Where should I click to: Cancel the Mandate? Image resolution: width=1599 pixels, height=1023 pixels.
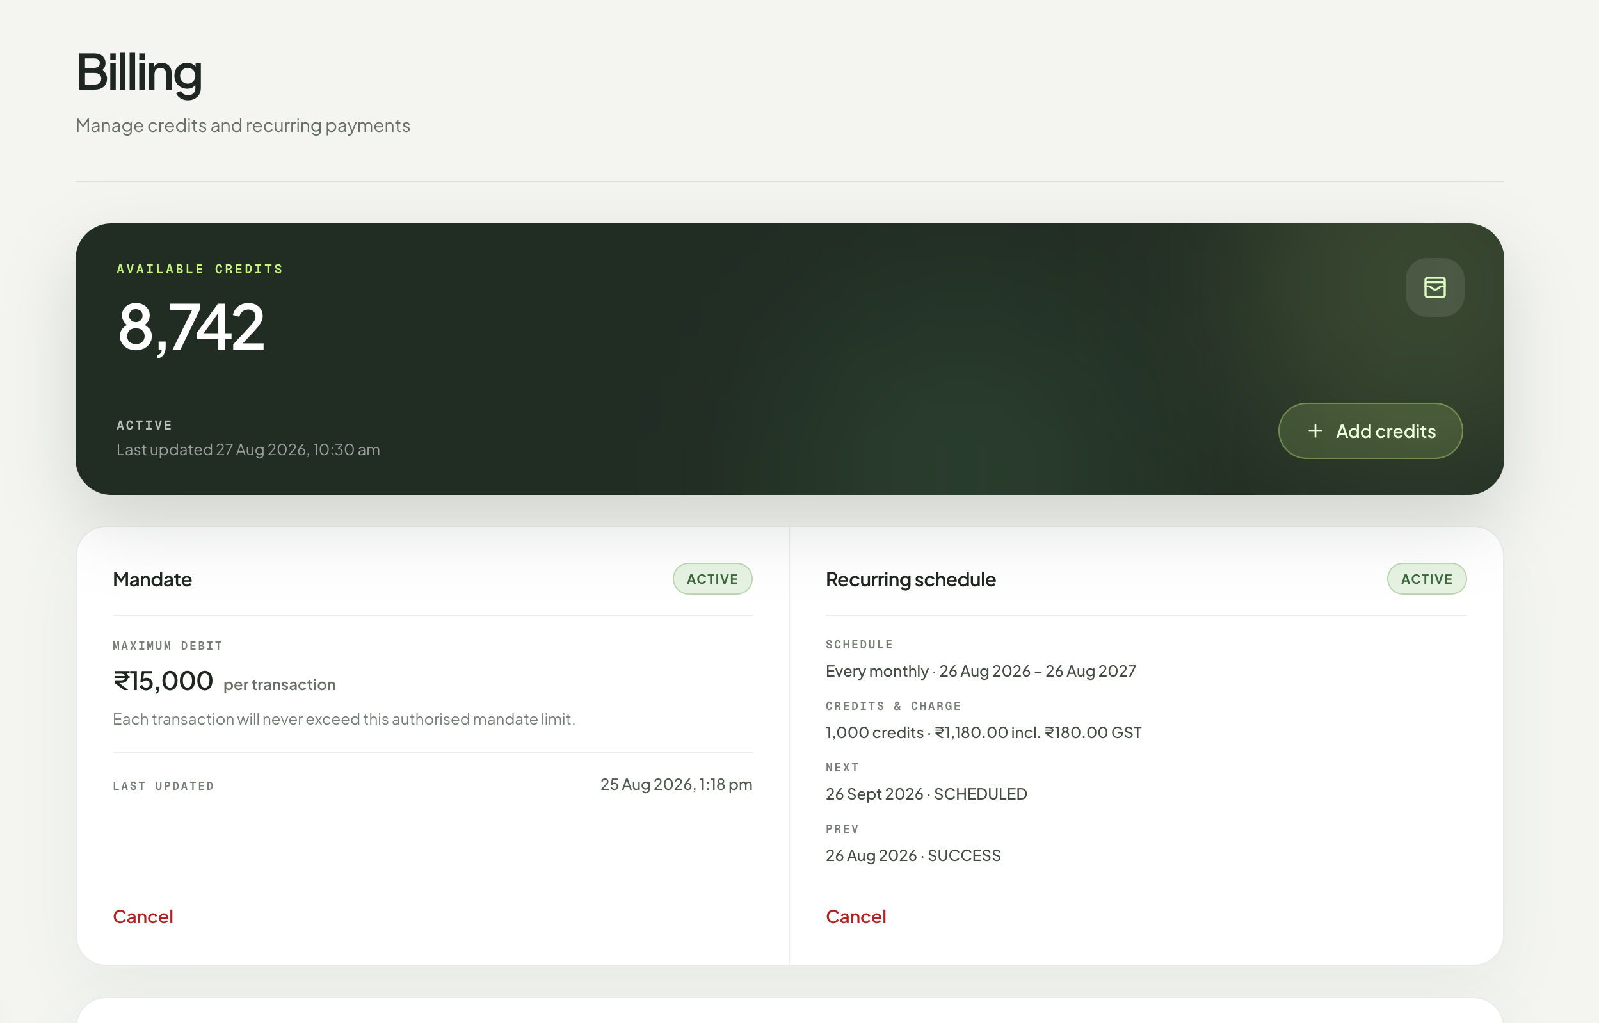[143, 917]
